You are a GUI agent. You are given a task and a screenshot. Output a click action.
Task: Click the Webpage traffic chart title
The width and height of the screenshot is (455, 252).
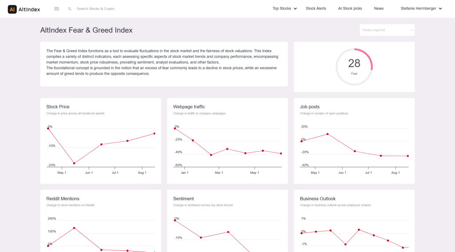tap(189, 106)
